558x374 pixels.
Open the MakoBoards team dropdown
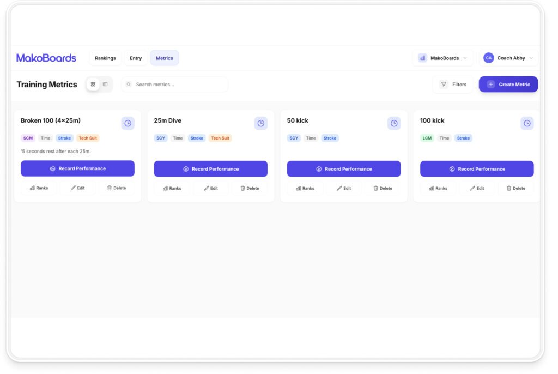tap(442, 58)
